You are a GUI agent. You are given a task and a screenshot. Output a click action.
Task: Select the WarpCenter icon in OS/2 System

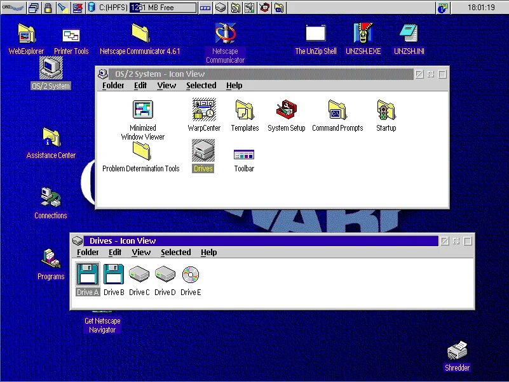(x=204, y=115)
